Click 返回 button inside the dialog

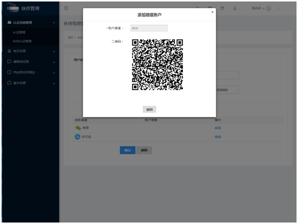click(149, 109)
